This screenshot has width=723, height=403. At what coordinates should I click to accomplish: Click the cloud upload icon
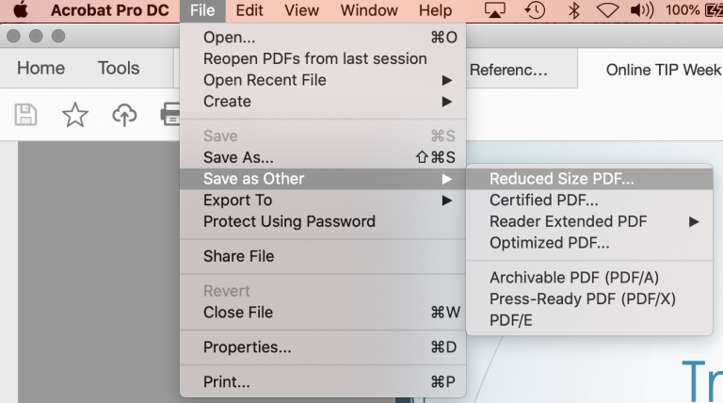tap(123, 115)
